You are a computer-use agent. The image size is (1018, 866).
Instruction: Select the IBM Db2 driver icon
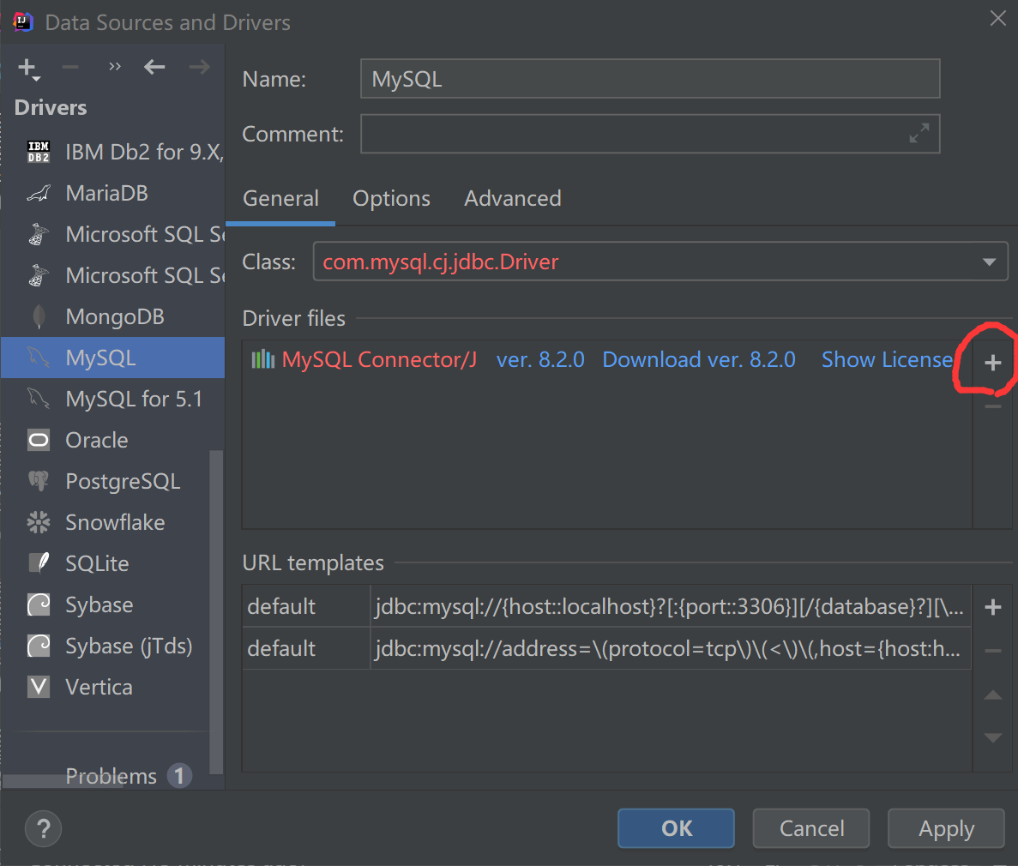pos(39,152)
